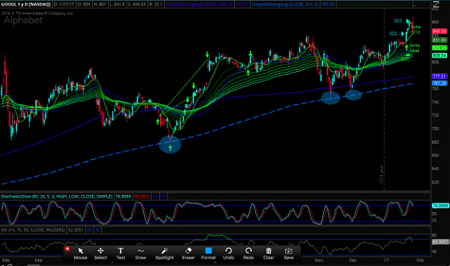This screenshot has height=266, width=450.
Task: Clear all annotations with trash icon
Action: click(x=269, y=253)
